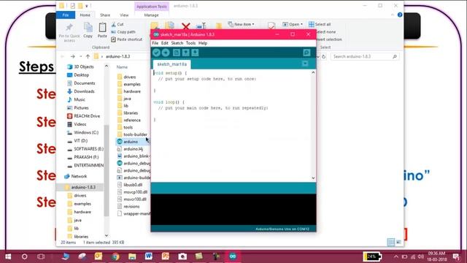The width and height of the screenshot is (467, 263).
Task: Click Select all in ribbon
Action: [320, 24]
